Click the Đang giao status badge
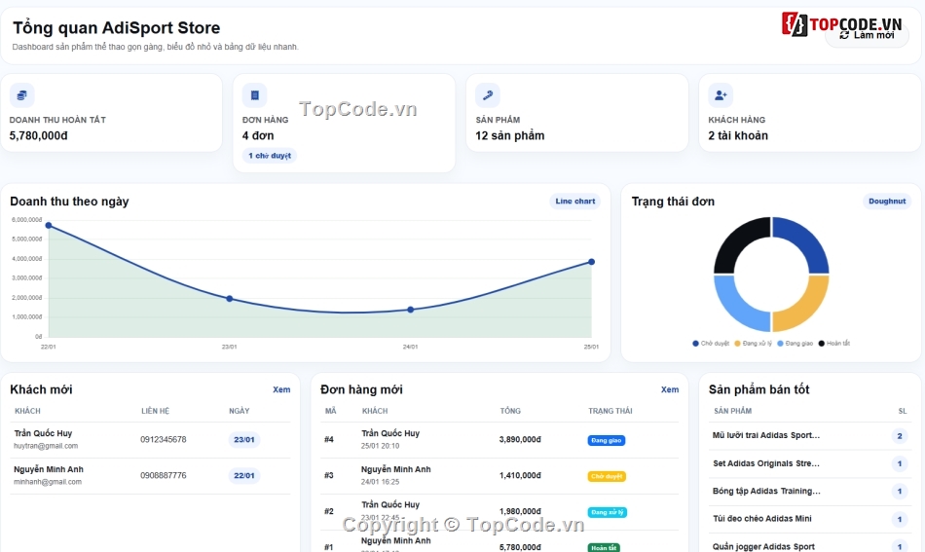The image size is (925, 552). [x=607, y=441]
